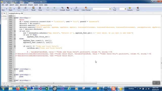Click the editor vertical scrollbar thumb
This screenshot has width=162, height=91.
coord(161,63)
